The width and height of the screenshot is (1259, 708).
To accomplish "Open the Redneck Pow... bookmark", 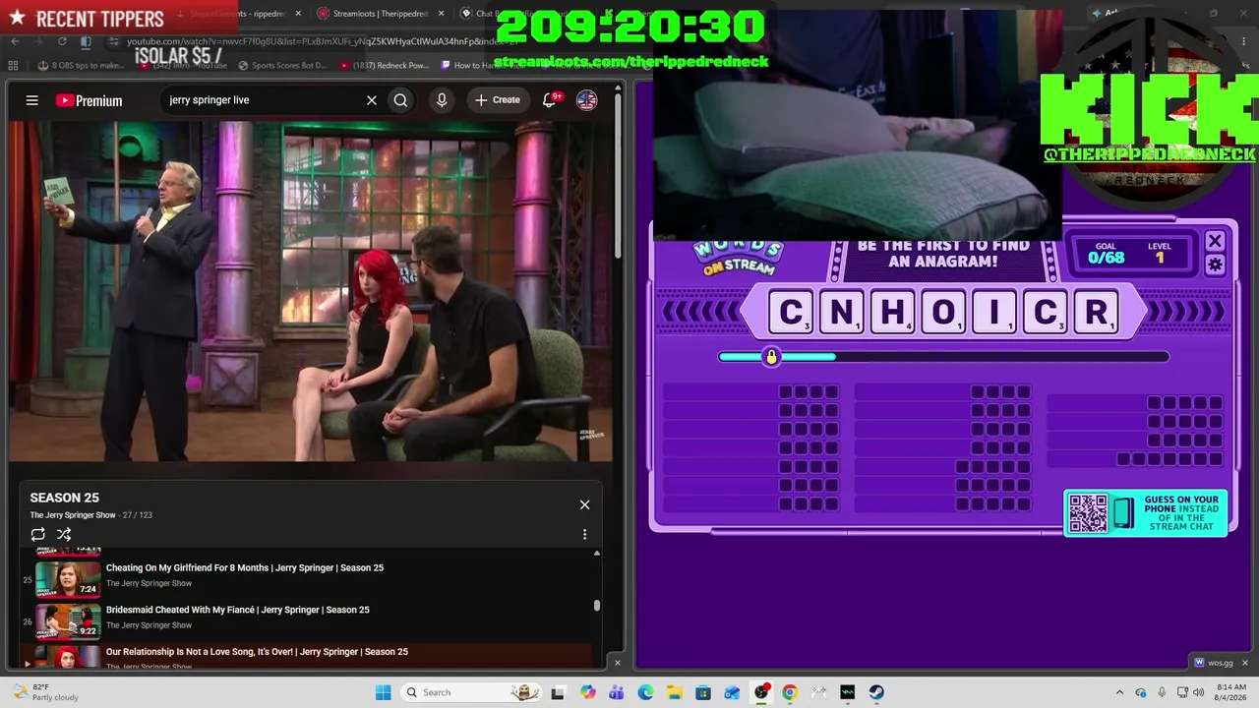I will [385, 66].
